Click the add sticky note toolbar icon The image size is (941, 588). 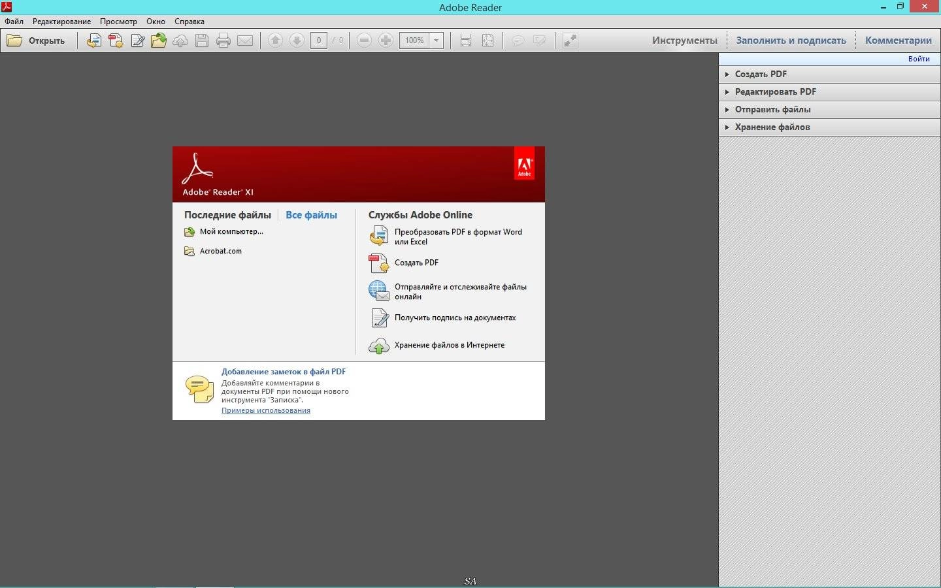click(x=518, y=41)
